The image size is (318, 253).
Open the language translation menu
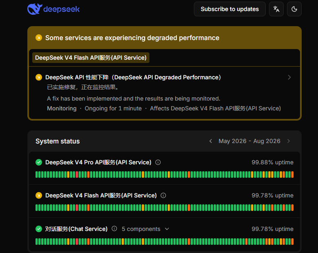tap(276, 9)
